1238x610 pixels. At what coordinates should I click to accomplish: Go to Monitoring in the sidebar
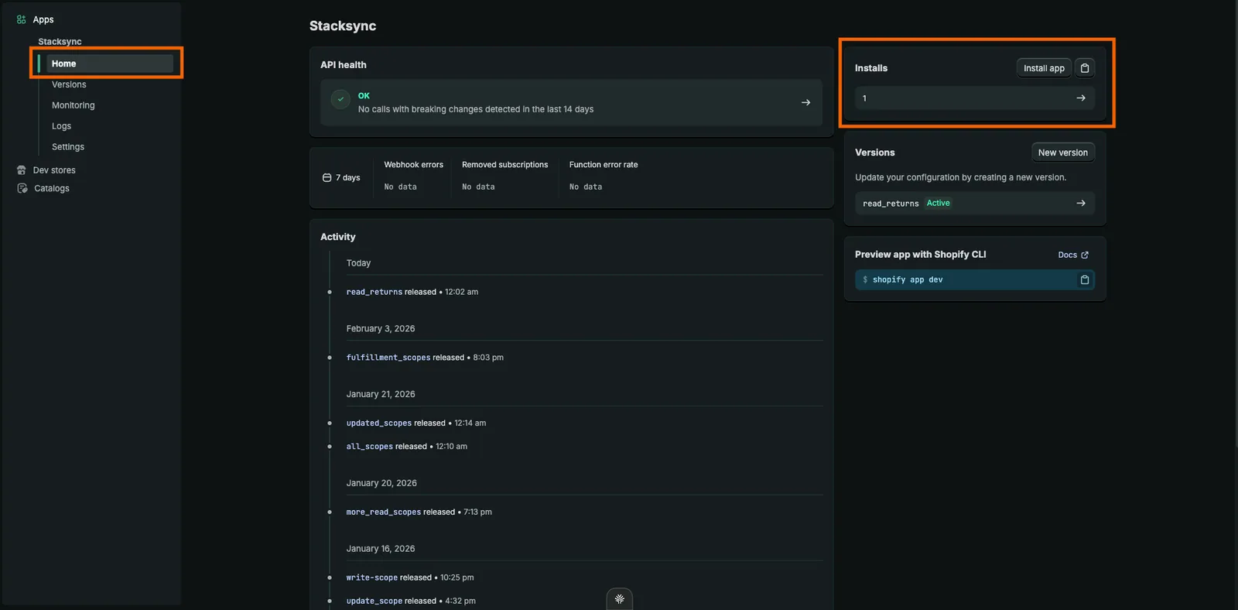[x=74, y=105]
